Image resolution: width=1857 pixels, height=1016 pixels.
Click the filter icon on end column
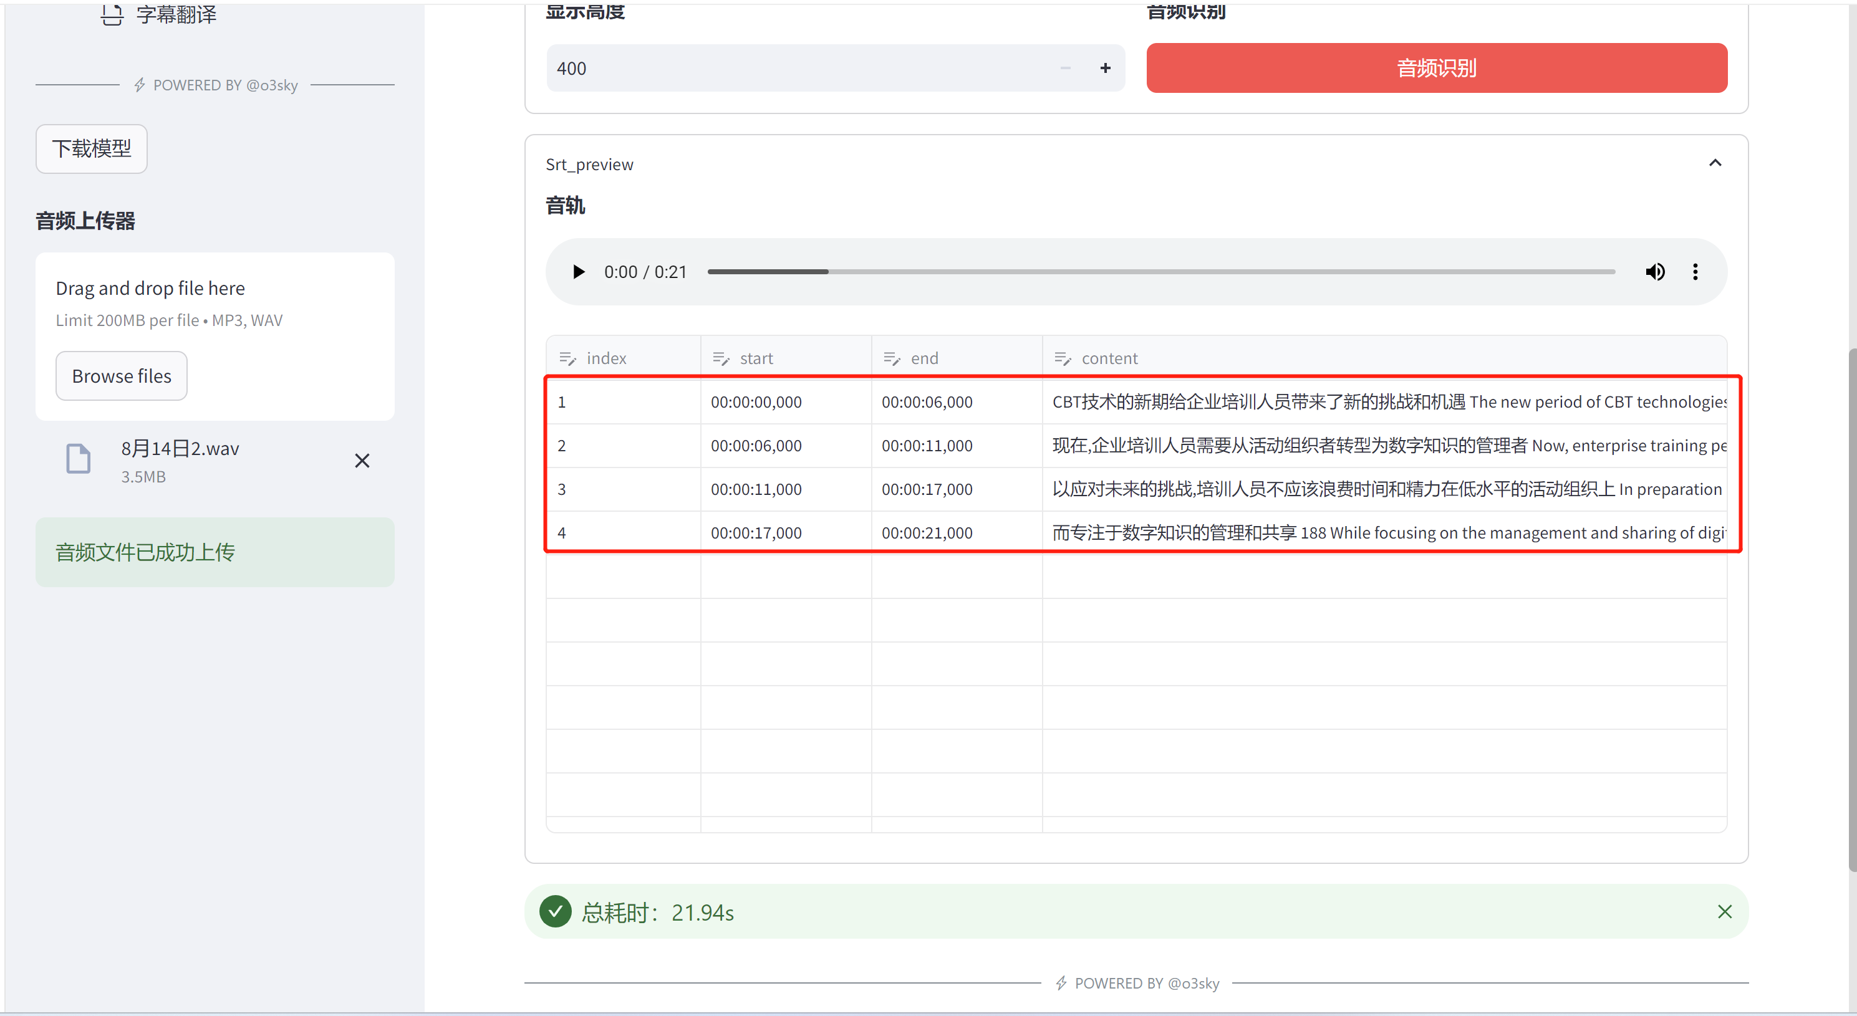pyautogui.click(x=894, y=359)
